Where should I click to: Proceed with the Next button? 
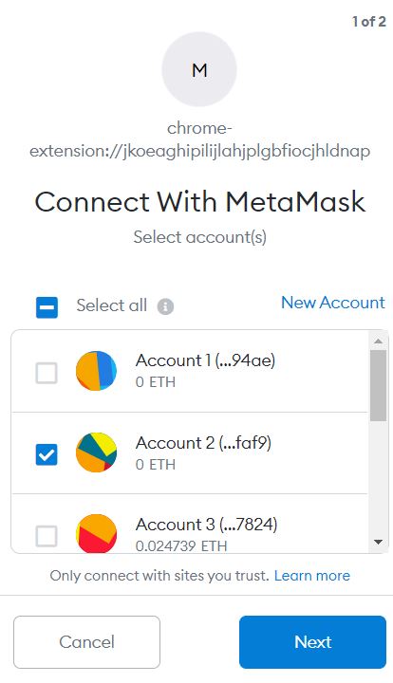point(313,642)
